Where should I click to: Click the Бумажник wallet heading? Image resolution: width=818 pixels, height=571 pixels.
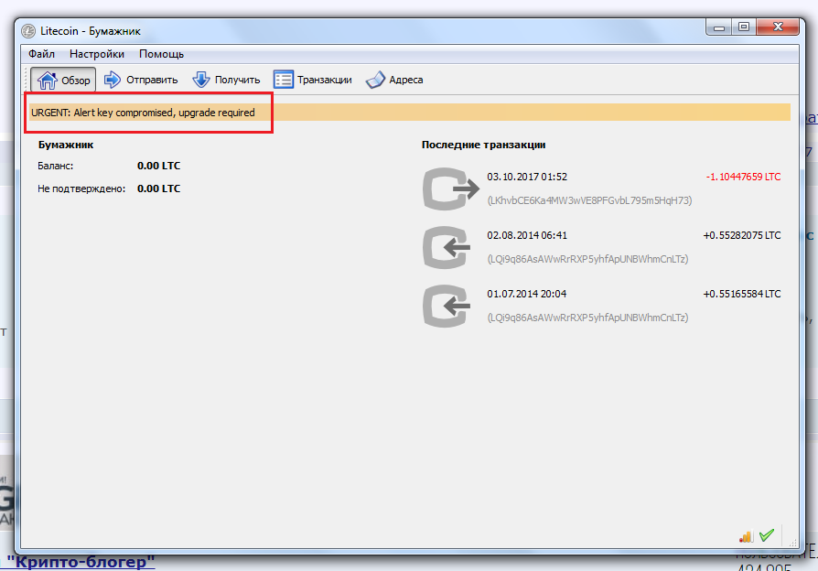click(x=66, y=145)
